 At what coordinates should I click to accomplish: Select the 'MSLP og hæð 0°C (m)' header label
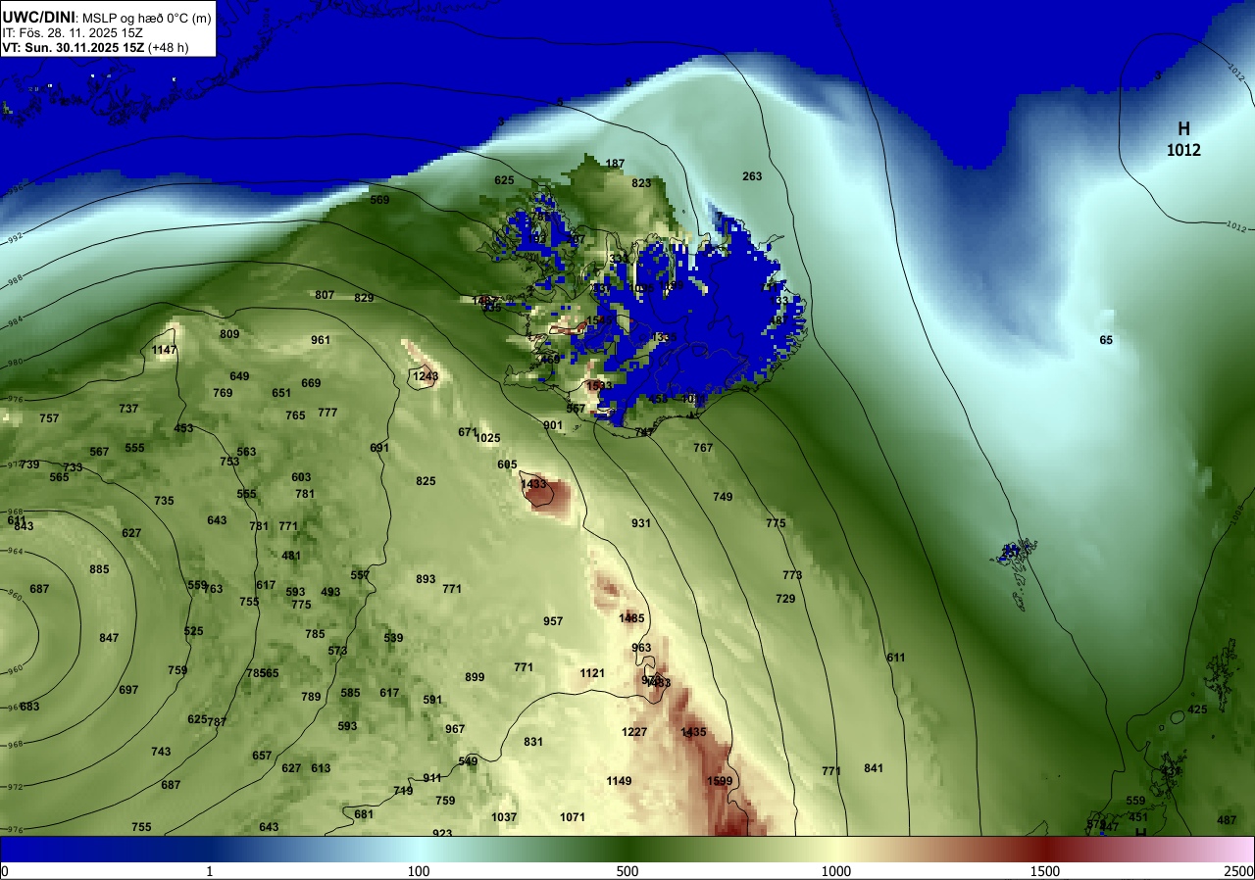tap(147, 17)
